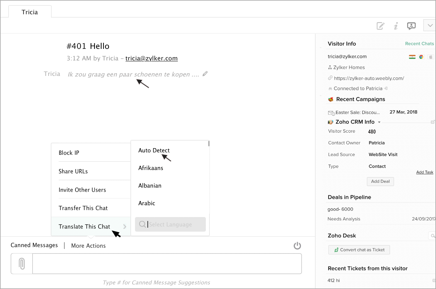
Task: Click the chat bubble icon in top toolbar
Action: click(x=411, y=26)
